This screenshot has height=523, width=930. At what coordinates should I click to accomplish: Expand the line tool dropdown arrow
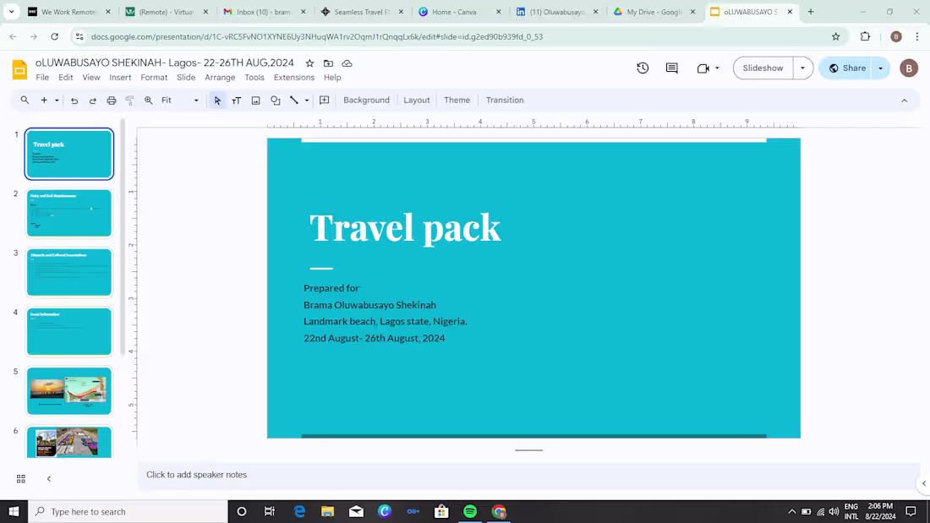(x=305, y=101)
